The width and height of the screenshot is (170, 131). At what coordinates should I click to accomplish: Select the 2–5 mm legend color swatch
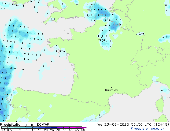click(x=23, y=128)
